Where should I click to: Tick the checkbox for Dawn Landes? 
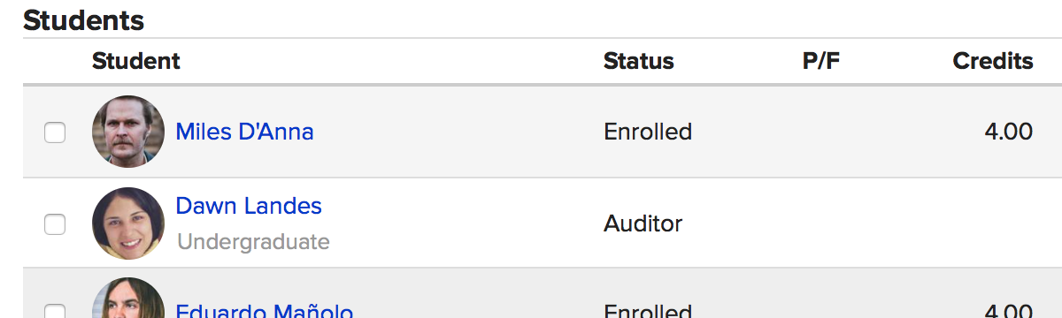pos(55,224)
